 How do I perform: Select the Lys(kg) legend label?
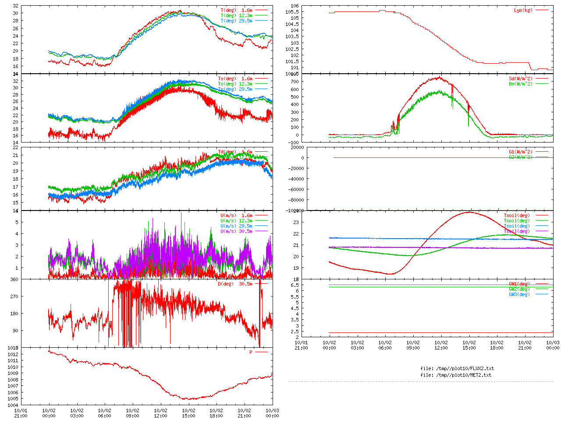pyautogui.click(x=523, y=10)
